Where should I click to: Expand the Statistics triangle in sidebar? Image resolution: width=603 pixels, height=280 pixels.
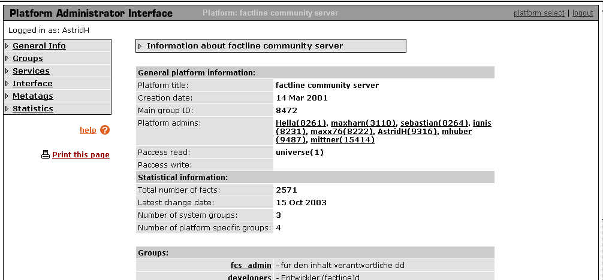click(7, 109)
